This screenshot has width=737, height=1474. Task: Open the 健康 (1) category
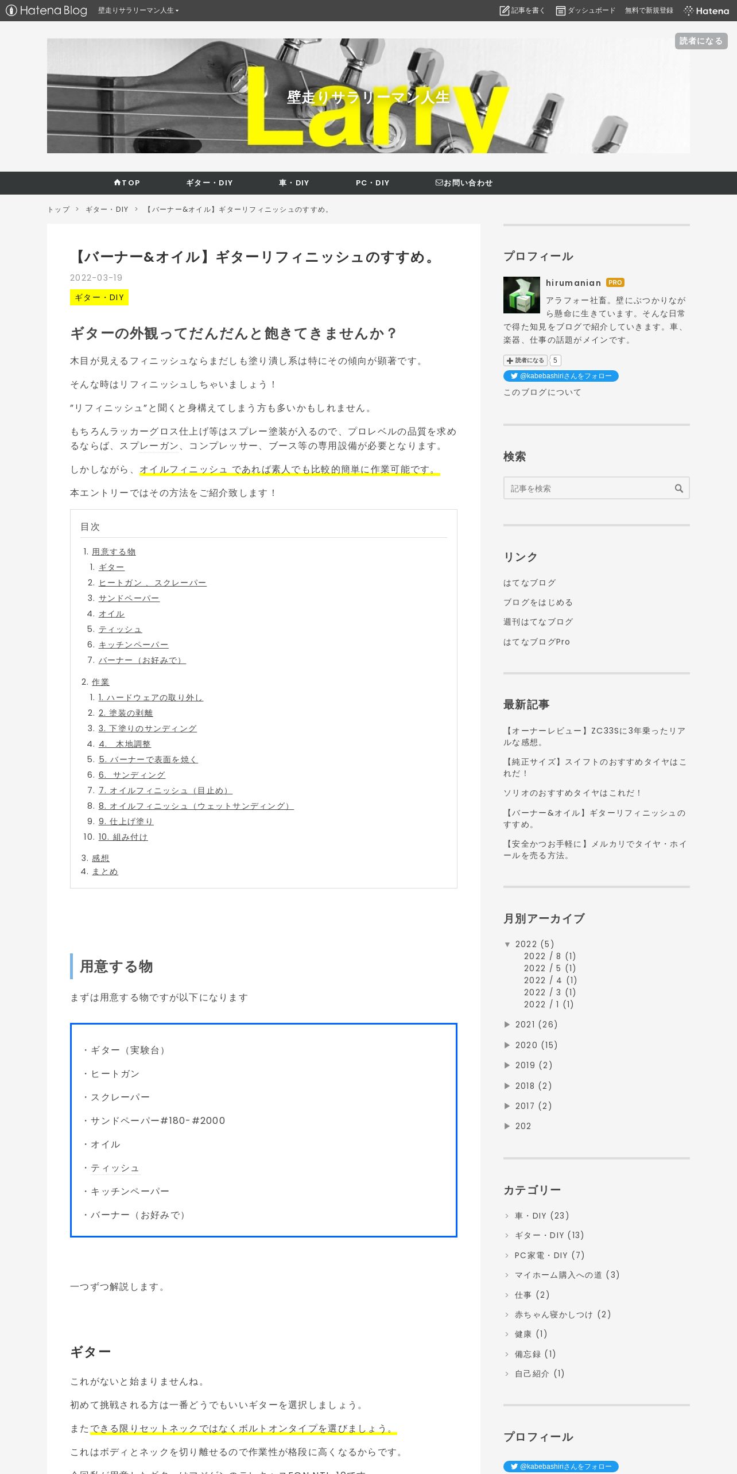531,1334
